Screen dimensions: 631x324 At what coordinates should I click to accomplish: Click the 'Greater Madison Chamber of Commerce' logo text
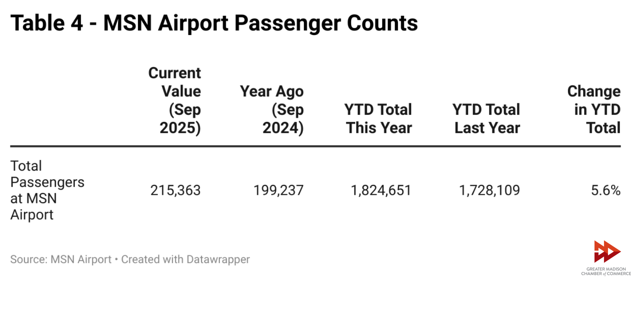[x=606, y=271]
